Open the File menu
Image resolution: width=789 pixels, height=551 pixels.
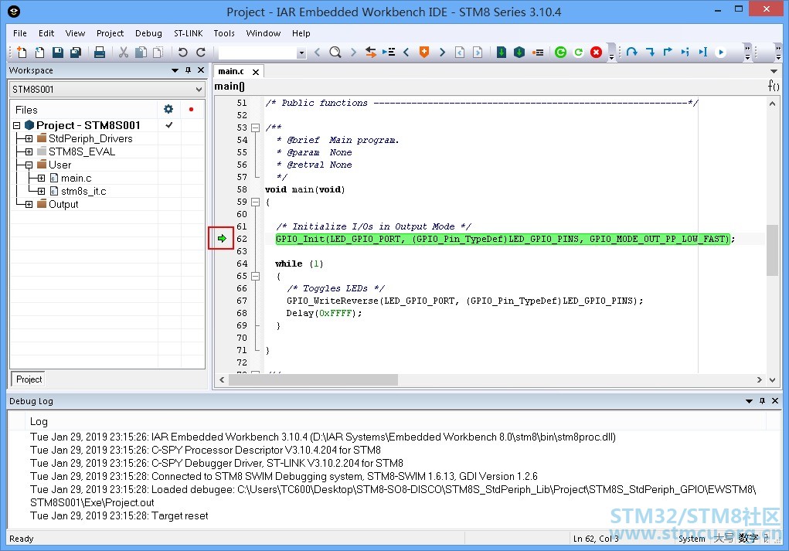tap(20, 33)
